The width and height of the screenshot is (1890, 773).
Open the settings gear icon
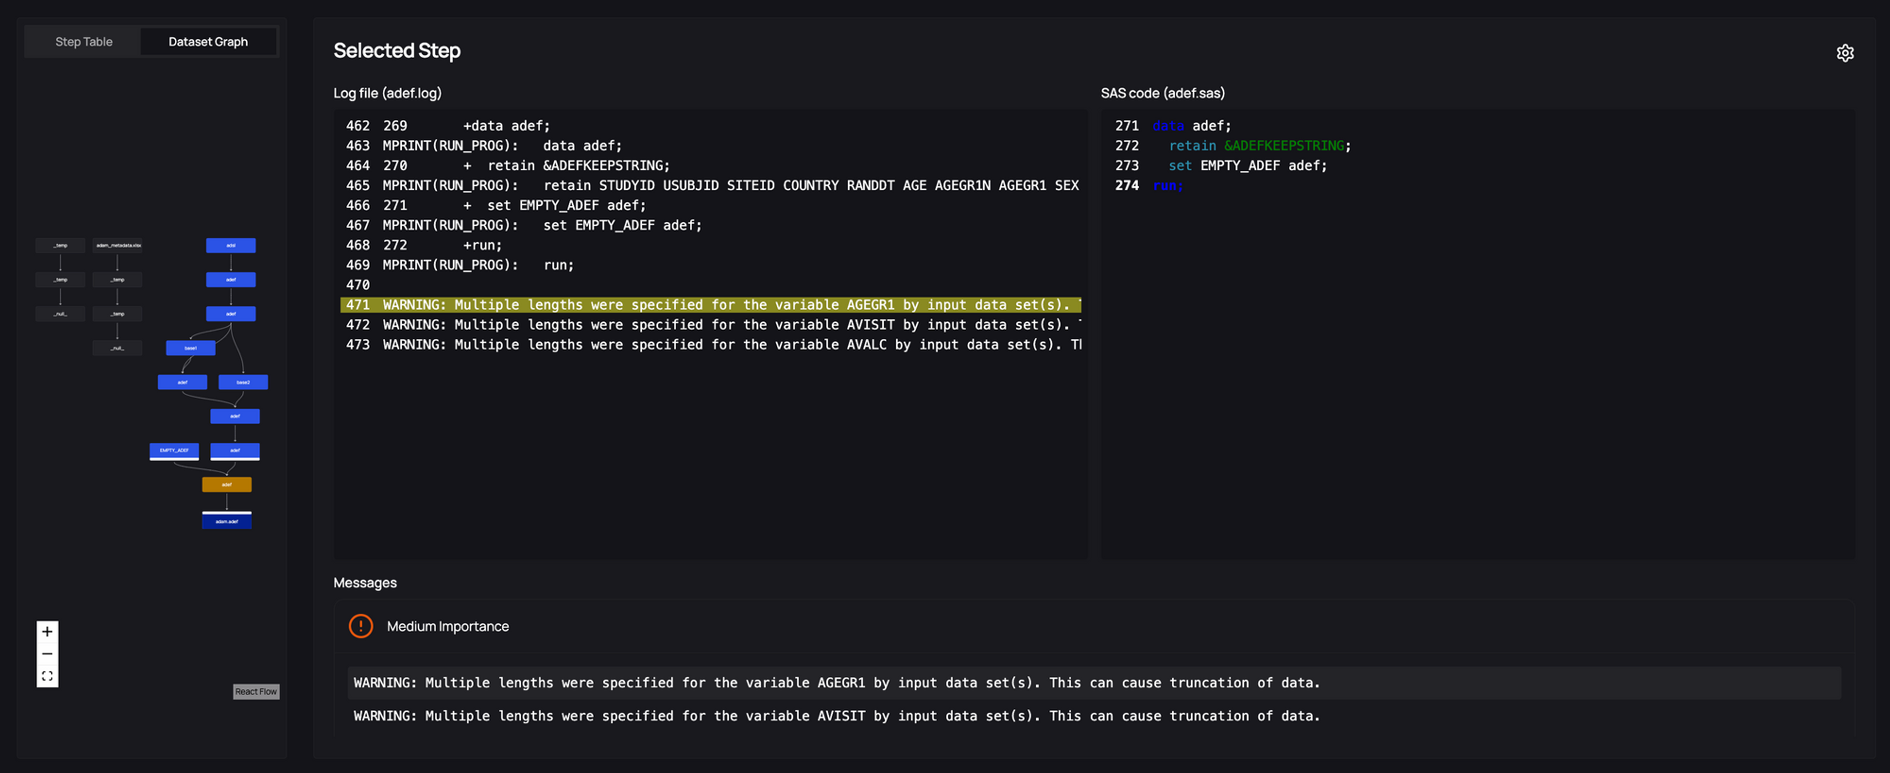click(x=1845, y=53)
